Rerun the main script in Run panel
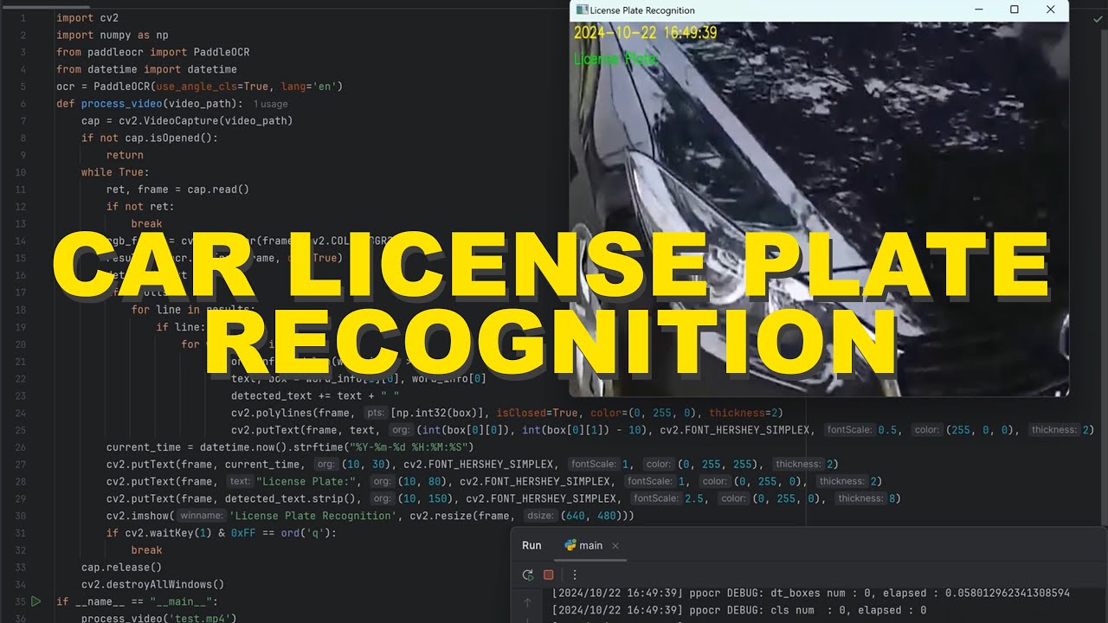Screen dimensions: 1108x623 (528, 575)
